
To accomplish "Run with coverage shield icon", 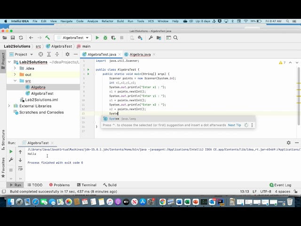I will pyautogui.click(x=113, y=38).
